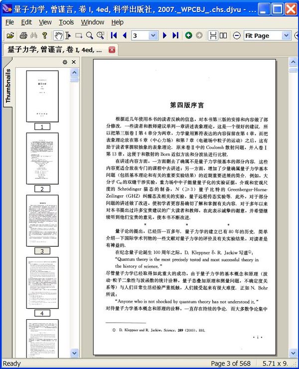Click the page number label 1
This screenshot has width=299, height=369.
click(42, 127)
